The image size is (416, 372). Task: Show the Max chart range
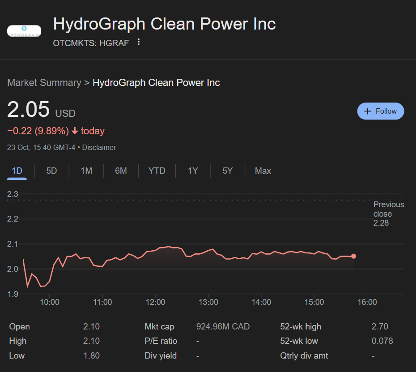pos(263,171)
